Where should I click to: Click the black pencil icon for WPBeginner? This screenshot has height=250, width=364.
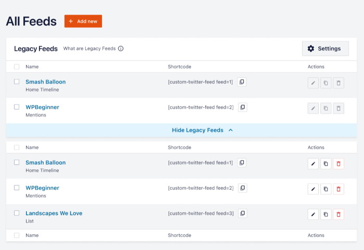pyautogui.click(x=313, y=189)
